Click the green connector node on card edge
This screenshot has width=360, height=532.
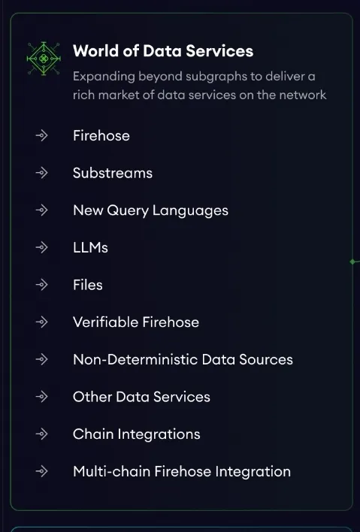point(353,261)
